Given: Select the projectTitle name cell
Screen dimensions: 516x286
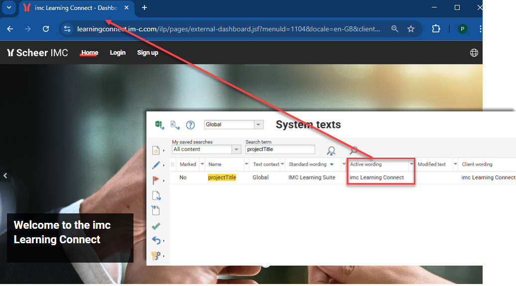Looking at the screenshot, I should click(222, 178).
